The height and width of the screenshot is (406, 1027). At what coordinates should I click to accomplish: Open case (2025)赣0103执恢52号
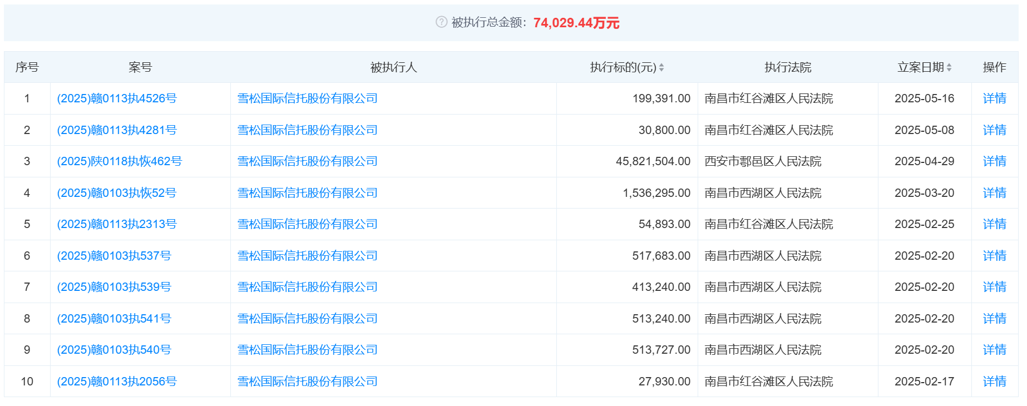(x=117, y=193)
